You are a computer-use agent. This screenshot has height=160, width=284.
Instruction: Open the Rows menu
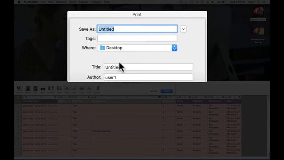pyautogui.click(x=73, y=2)
